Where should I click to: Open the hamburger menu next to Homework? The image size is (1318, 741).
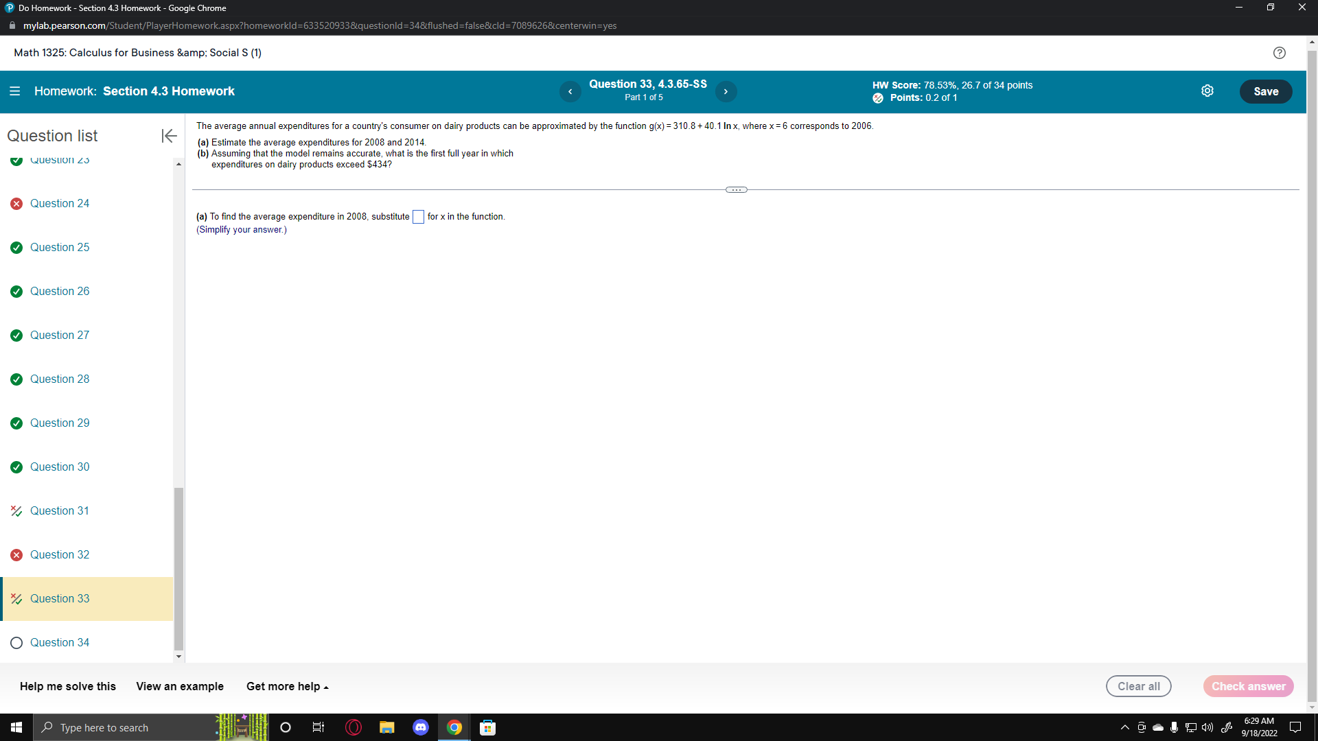[x=14, y=91]
